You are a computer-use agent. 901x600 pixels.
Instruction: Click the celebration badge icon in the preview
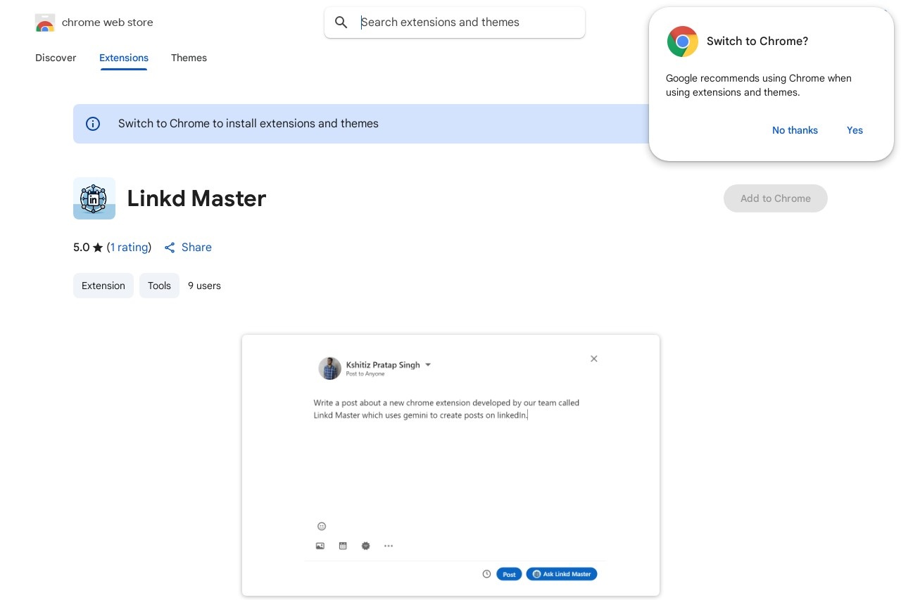[366, 546]
